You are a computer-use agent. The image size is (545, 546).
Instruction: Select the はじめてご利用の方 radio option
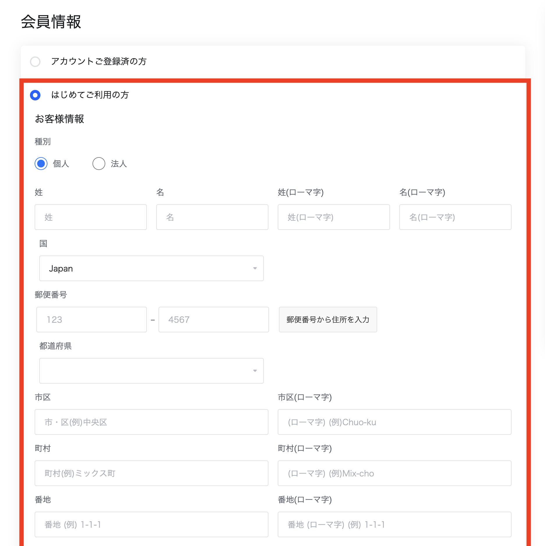pyautogui.click(x=35, y=95)
